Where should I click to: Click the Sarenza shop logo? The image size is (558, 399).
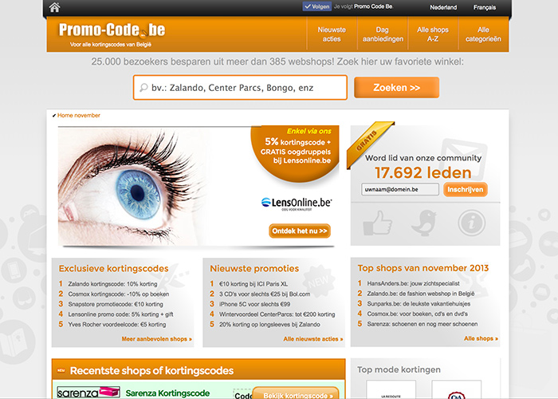88,393
